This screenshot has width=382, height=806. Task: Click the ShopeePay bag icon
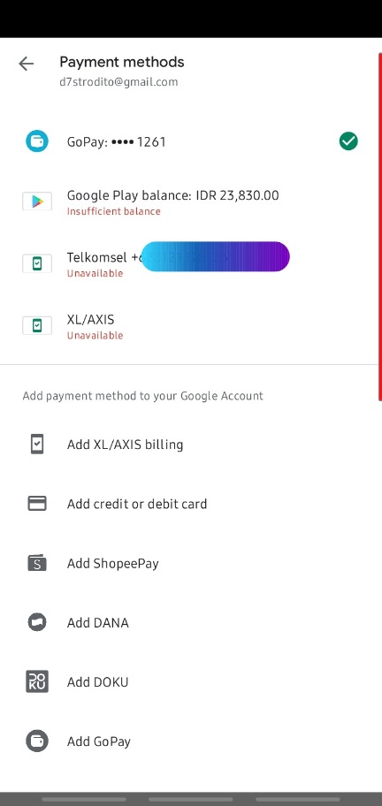point(37,562)
